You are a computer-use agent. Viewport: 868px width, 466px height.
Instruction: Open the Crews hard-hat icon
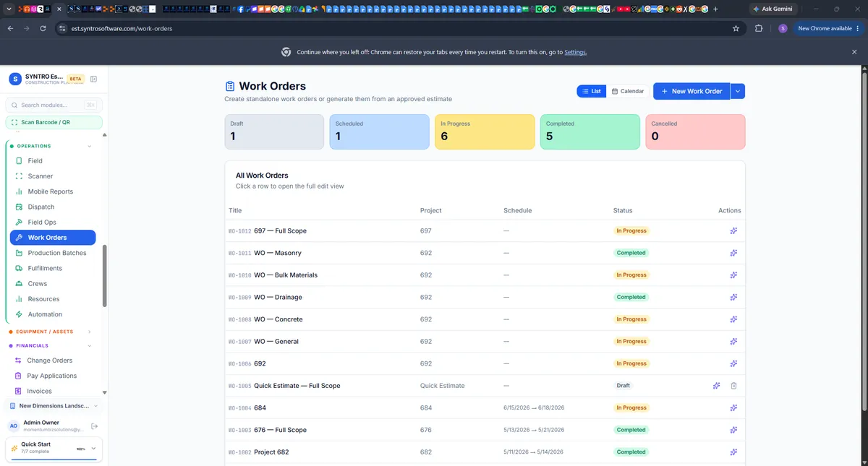click(x=19, y=284)
